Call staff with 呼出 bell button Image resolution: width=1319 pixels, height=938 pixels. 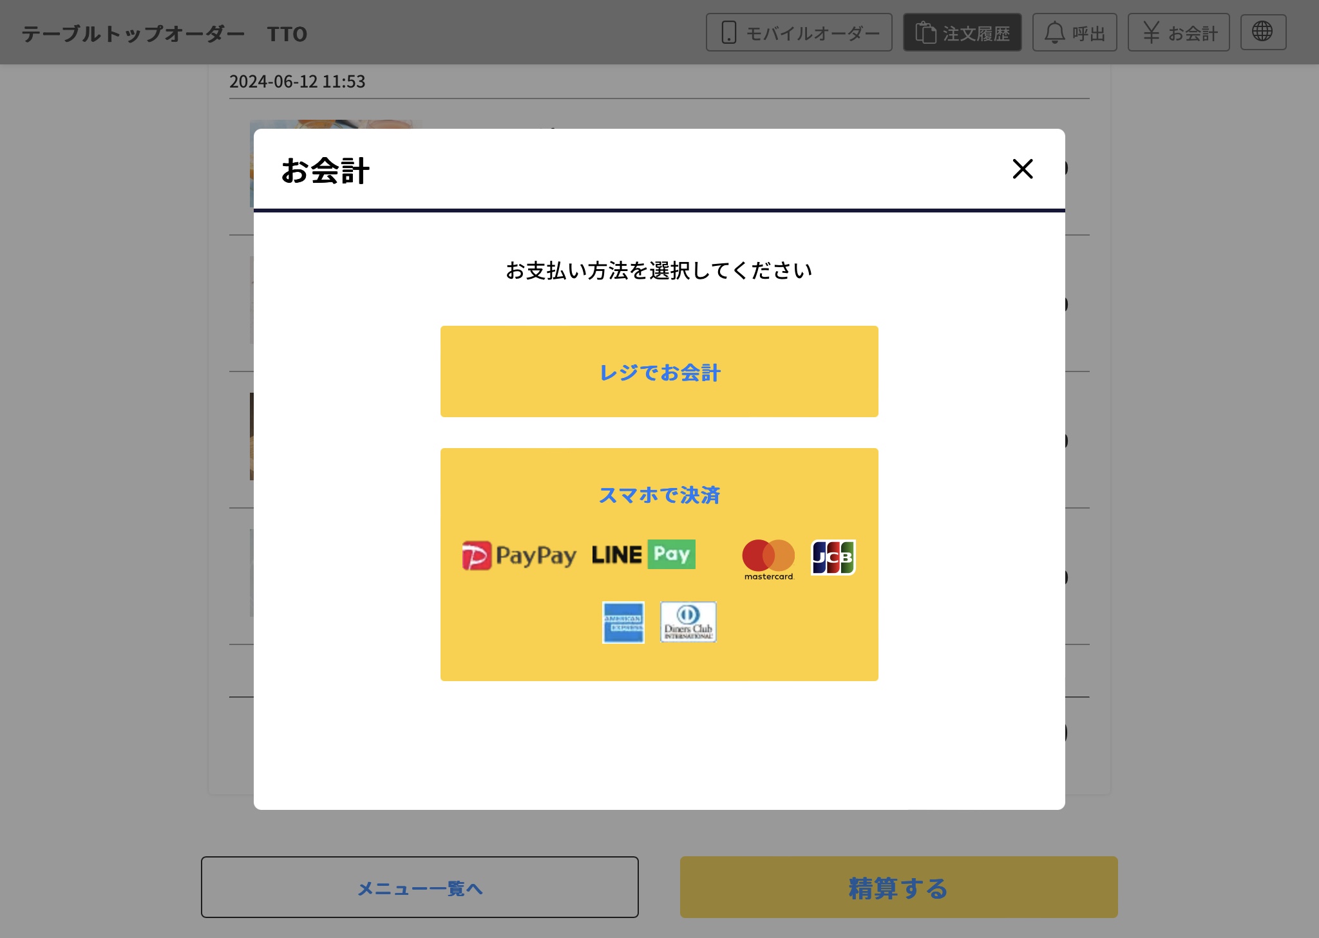tap(1074, 32)
